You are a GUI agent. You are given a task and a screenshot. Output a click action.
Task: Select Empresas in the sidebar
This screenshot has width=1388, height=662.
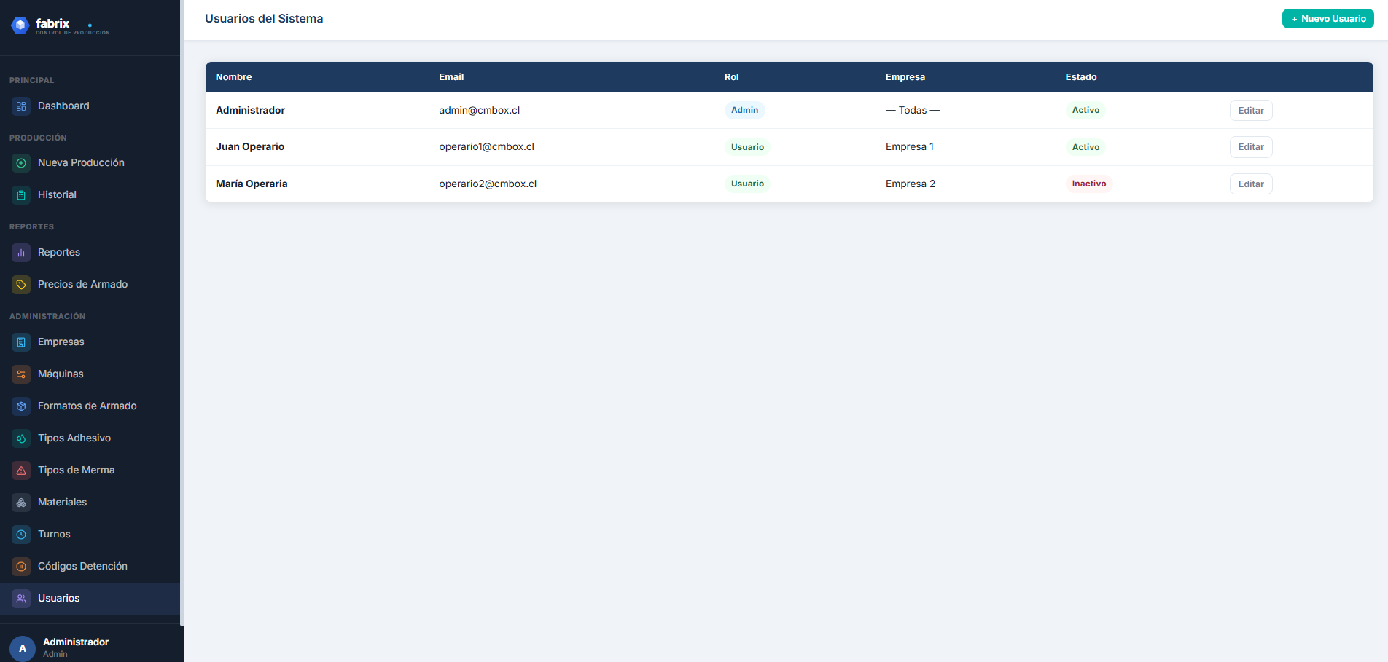(x=90, y=342)
